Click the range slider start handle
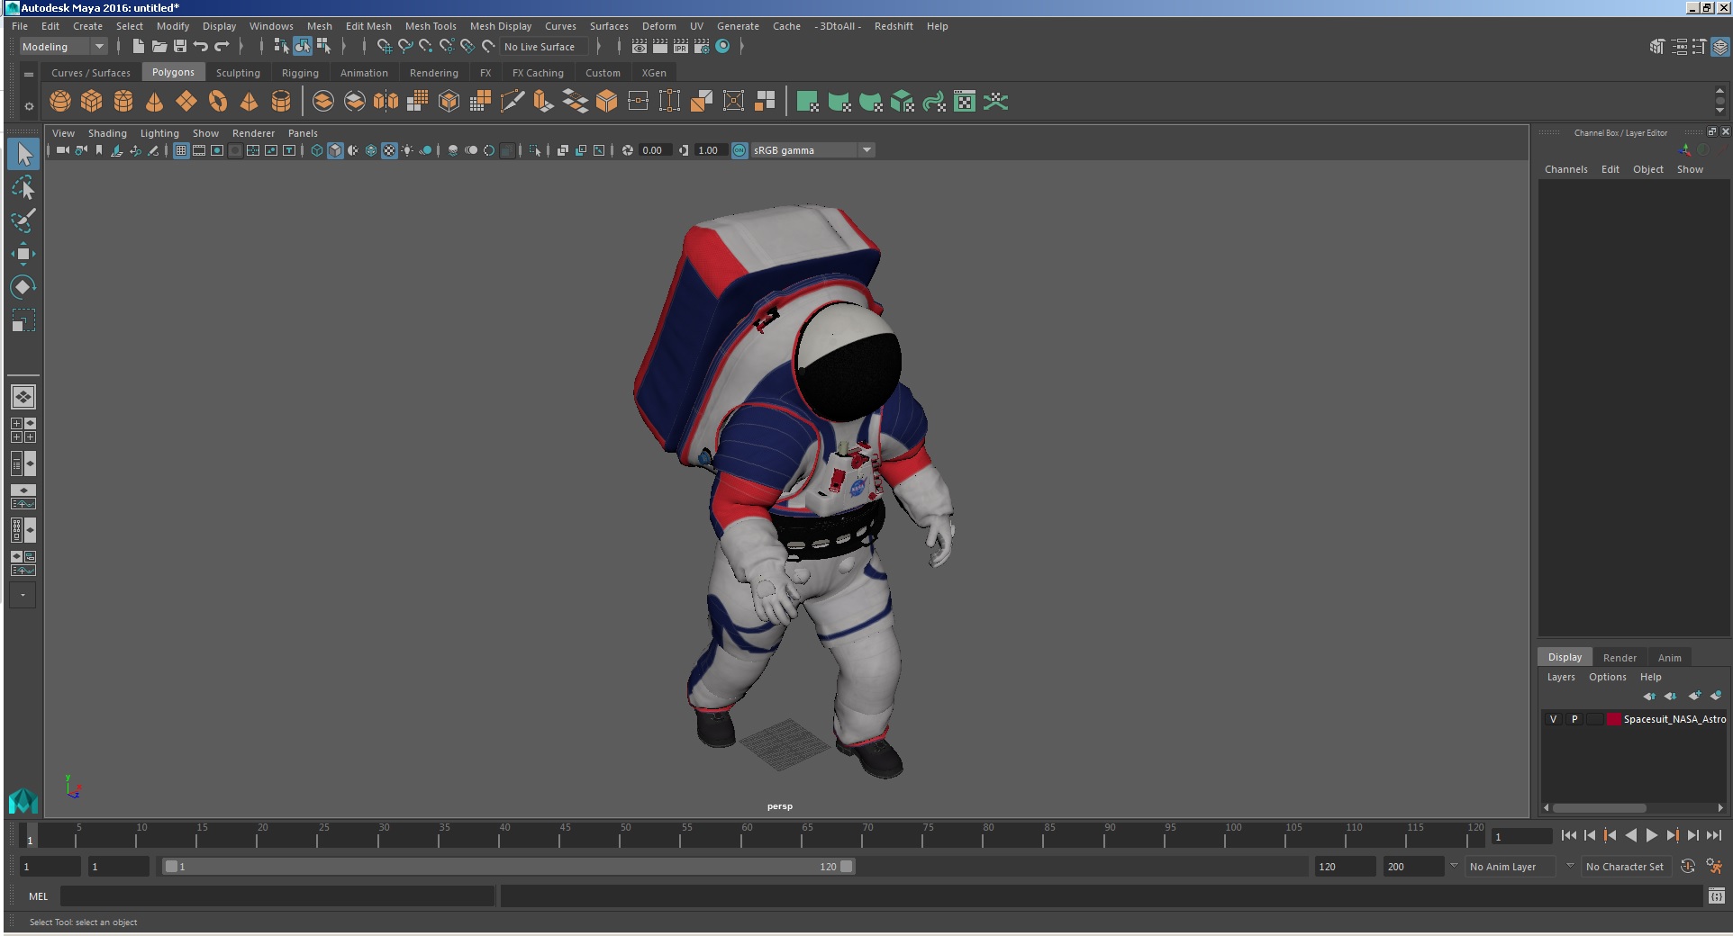Viewport: 1733px width, 936px height. point(171,867)
